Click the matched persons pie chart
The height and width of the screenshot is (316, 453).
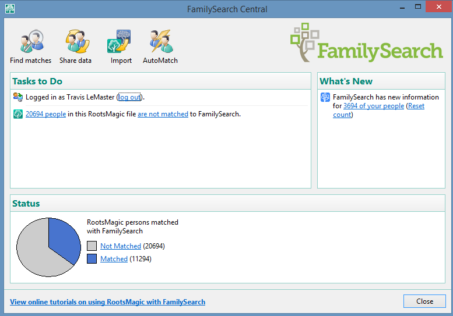click(48, 247)
